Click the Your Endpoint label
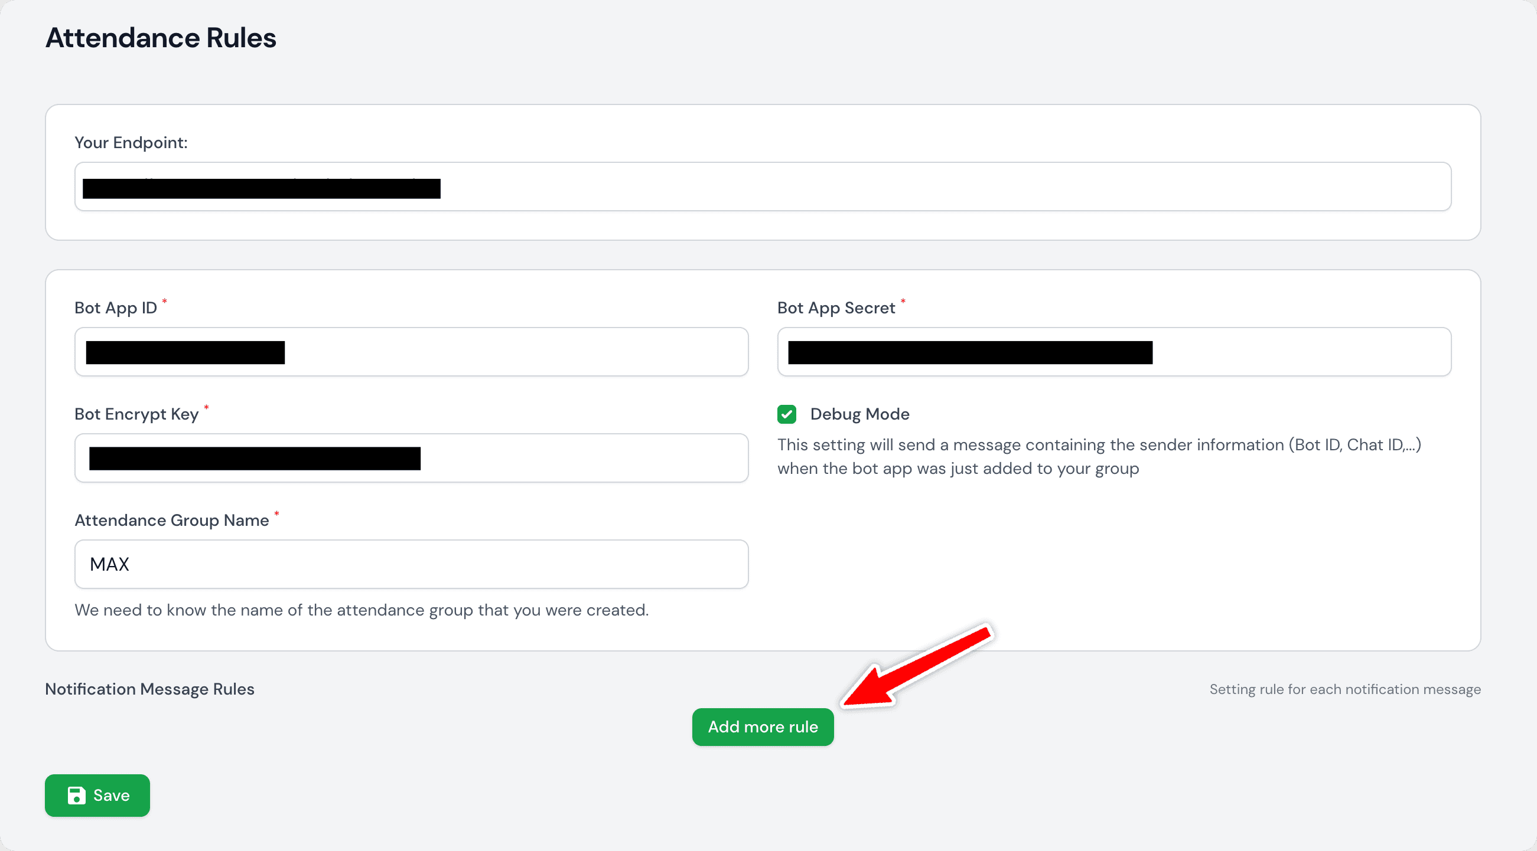 (131, 142)
